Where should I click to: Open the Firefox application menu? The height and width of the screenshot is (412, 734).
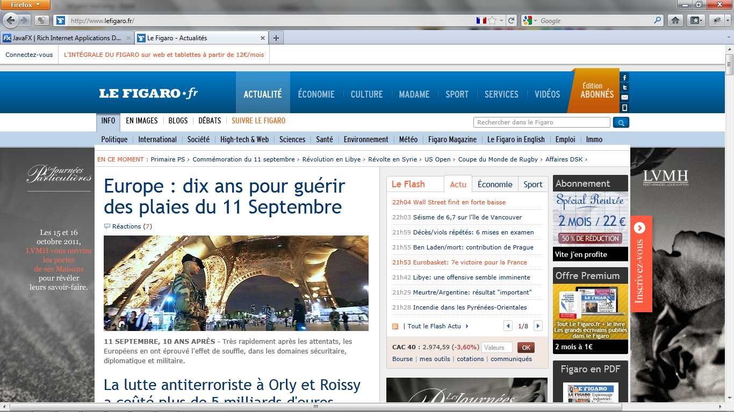[x=25, y=5]
